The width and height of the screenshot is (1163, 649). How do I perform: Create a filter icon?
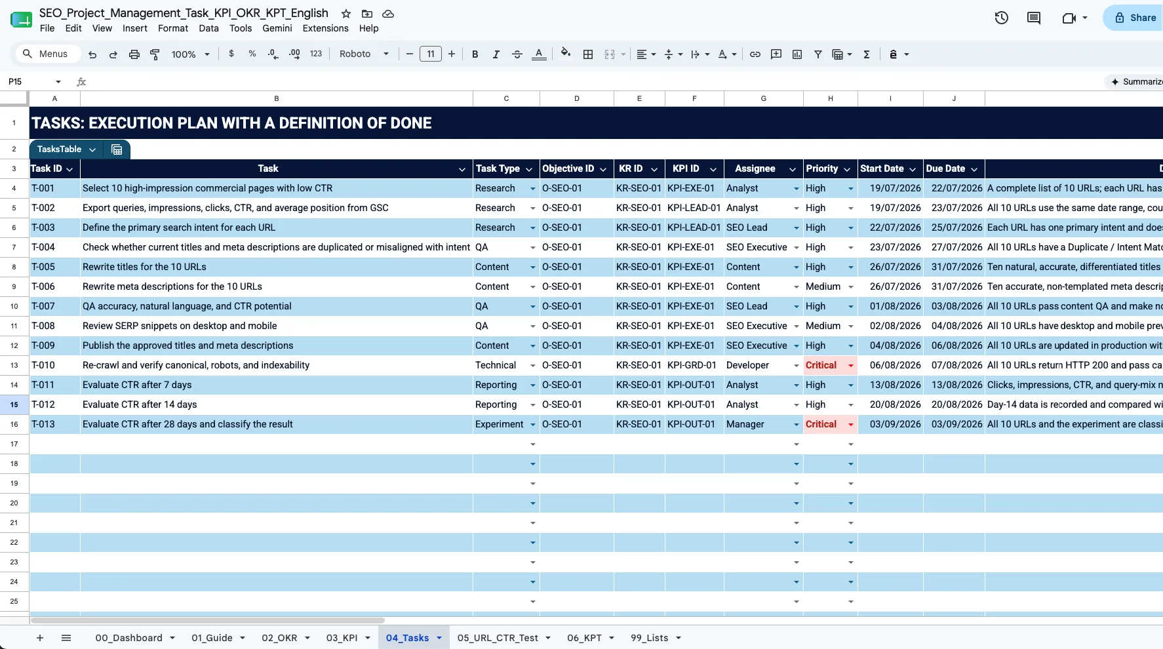pos(818,54)
